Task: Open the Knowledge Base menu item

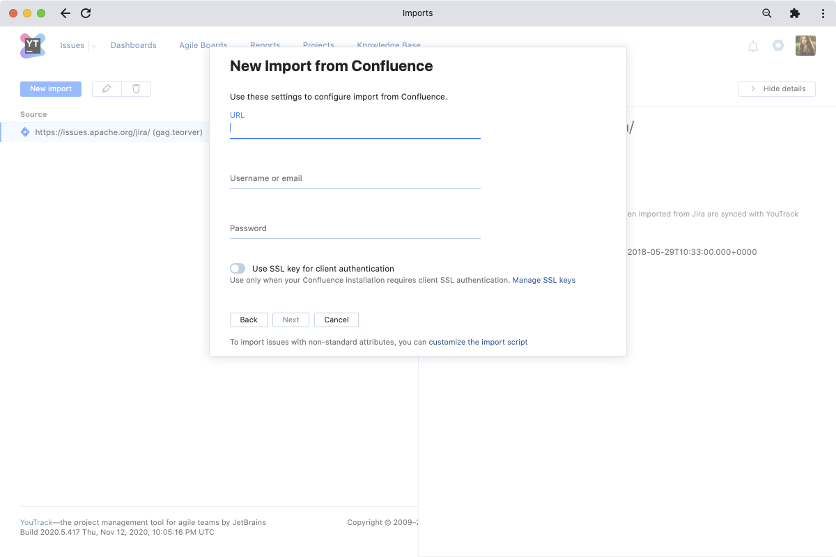Action: pyautogui.click(x=389, y=45)
